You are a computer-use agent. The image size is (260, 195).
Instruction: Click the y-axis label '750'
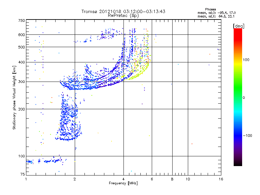[22, 20]
